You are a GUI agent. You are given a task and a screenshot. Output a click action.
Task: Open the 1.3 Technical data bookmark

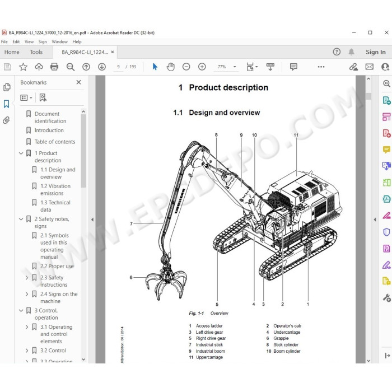(x=55, y=206)
